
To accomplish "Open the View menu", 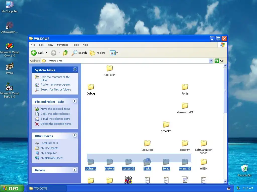I will click(50, 45).
